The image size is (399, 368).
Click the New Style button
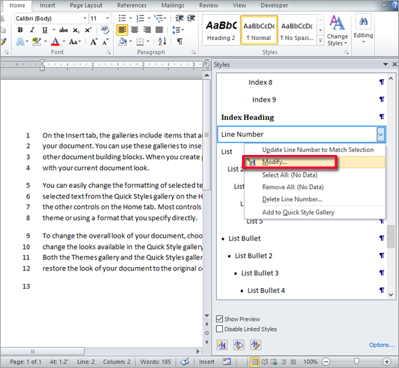222,345
